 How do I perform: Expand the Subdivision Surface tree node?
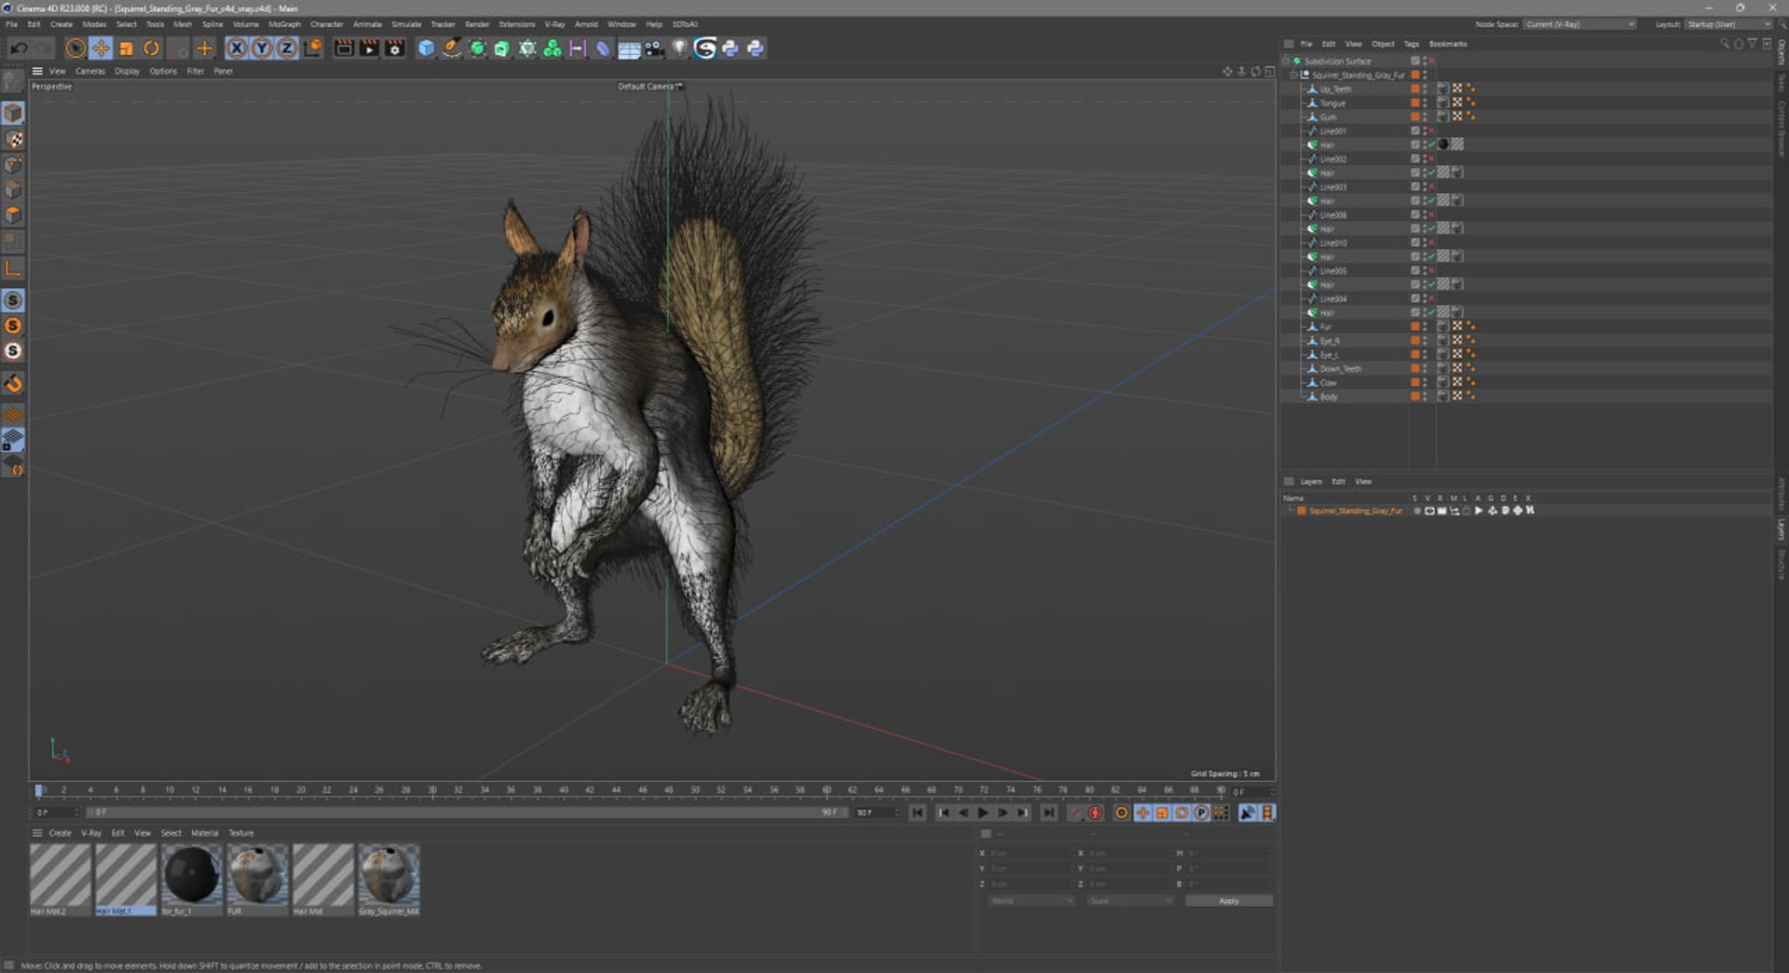(1286, 61)
